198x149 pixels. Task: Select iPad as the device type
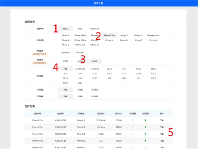click(80, 29)
